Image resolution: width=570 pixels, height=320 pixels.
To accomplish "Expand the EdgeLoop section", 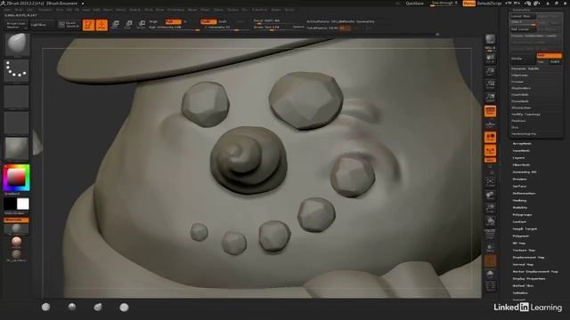I will (x=519, y=75).
